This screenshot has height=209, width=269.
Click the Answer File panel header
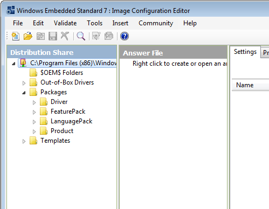(x=174, y=53)
